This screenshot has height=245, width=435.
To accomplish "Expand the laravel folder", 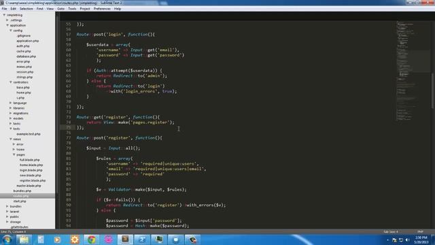I will [x=7, y=212].
